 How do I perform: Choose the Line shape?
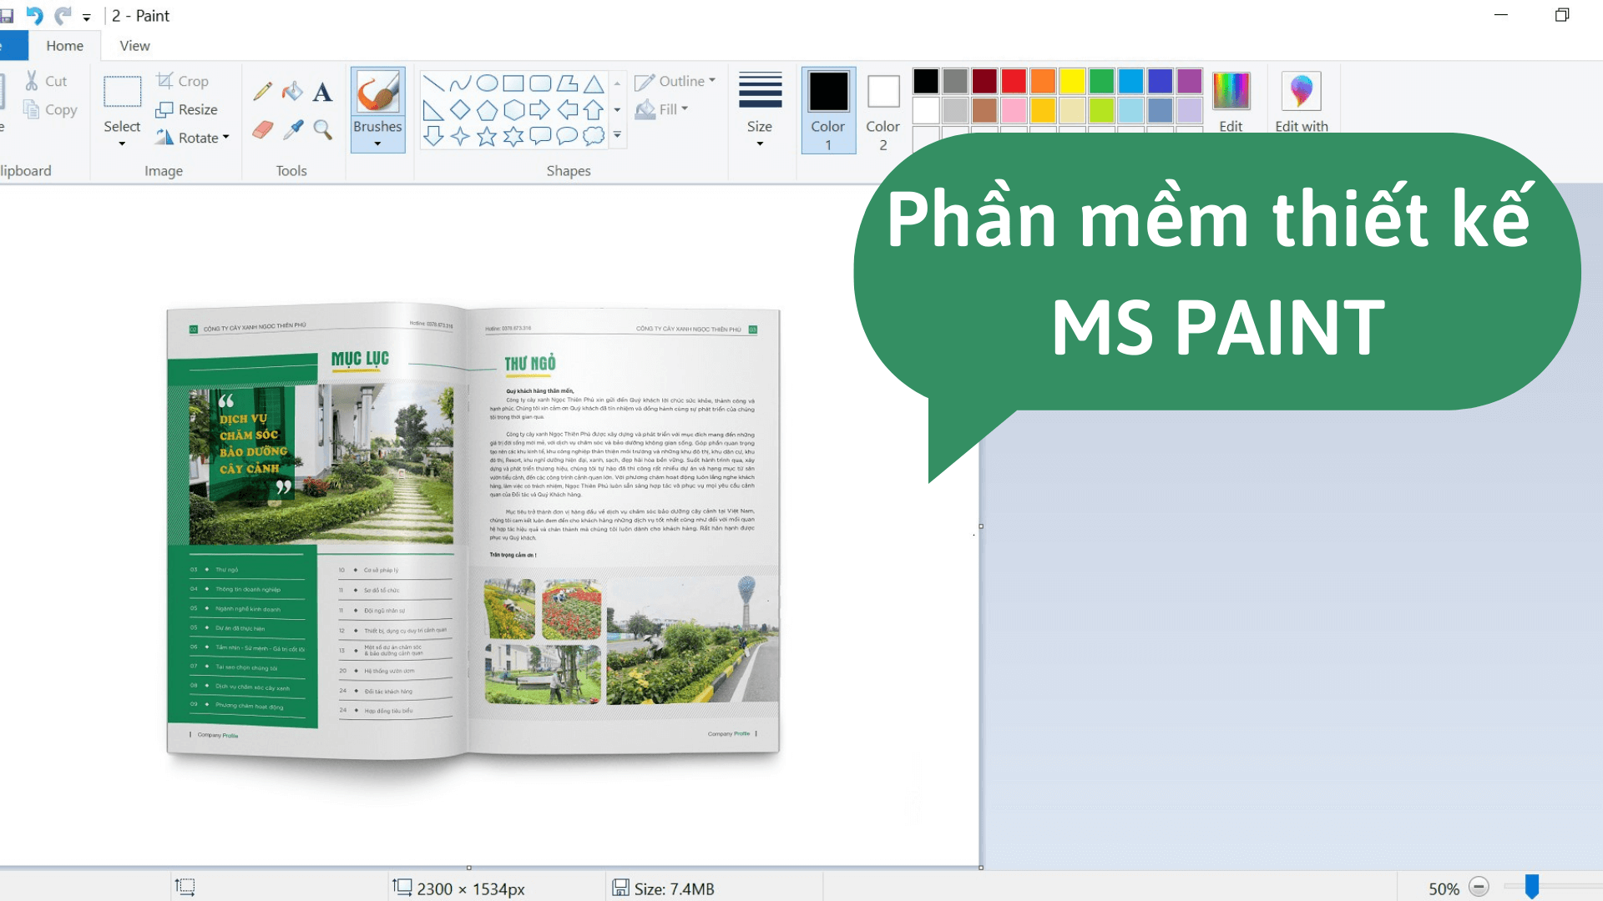[433, 83]
